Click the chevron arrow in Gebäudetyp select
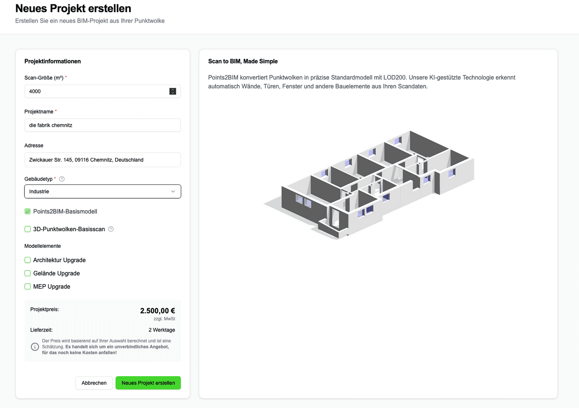Viewport: 579px width, 408px height. (x=173, y=192)
